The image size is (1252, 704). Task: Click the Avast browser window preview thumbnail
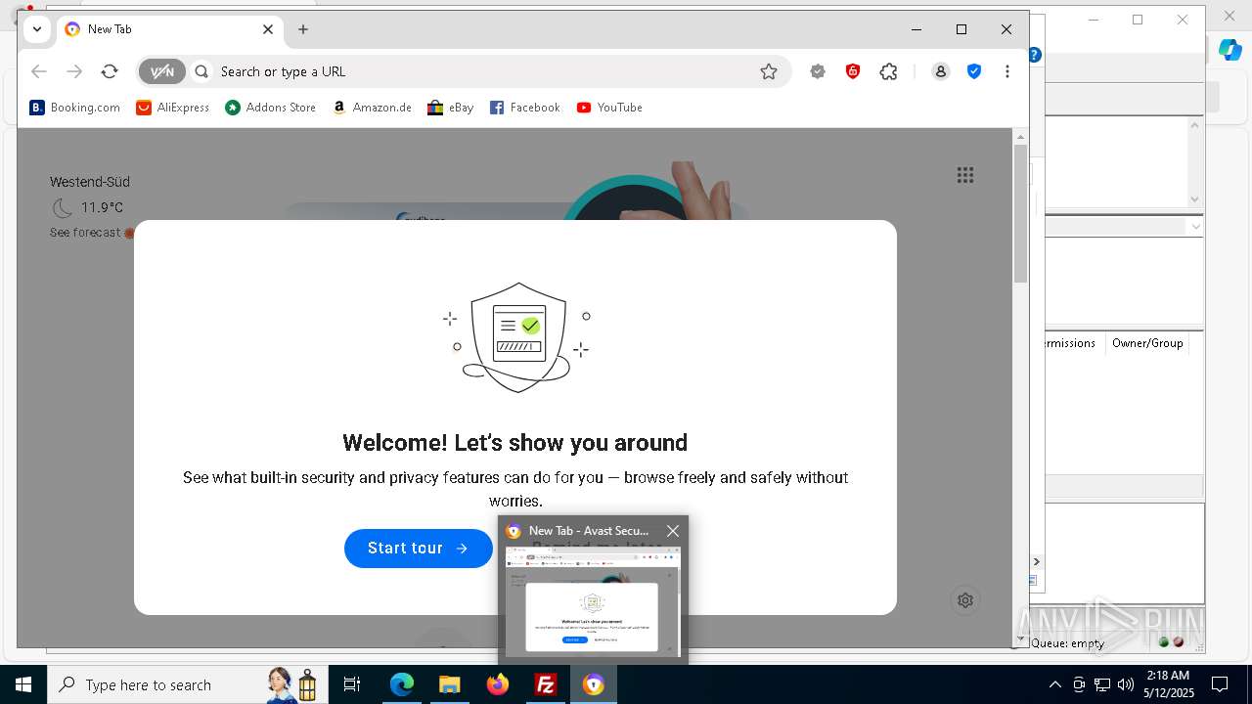[593, 601]
